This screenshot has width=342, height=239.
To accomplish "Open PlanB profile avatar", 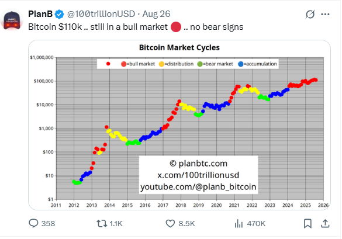I will coord(12,20).
